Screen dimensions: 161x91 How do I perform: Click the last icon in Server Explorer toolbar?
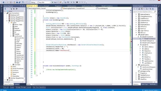pyautogui.click(x=17, y=9)
